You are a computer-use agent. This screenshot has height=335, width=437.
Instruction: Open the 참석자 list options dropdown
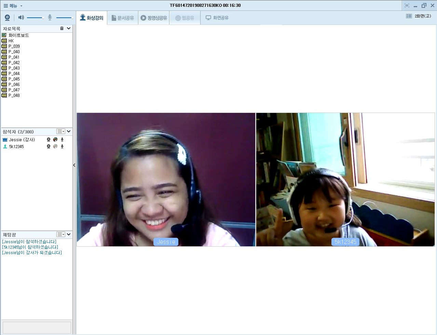click(61, 131)
